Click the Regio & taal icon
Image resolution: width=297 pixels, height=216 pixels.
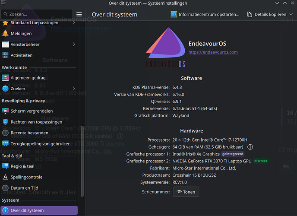coord(5,166)
